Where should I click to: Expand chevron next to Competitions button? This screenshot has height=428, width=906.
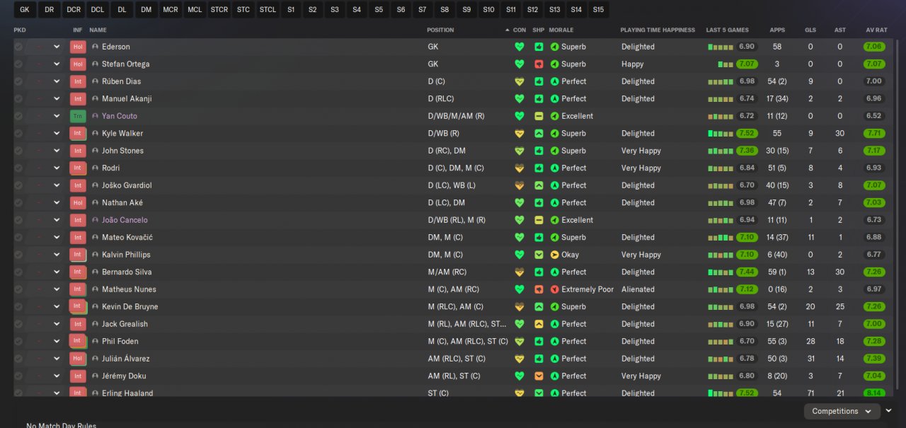(x=888, y=411)
